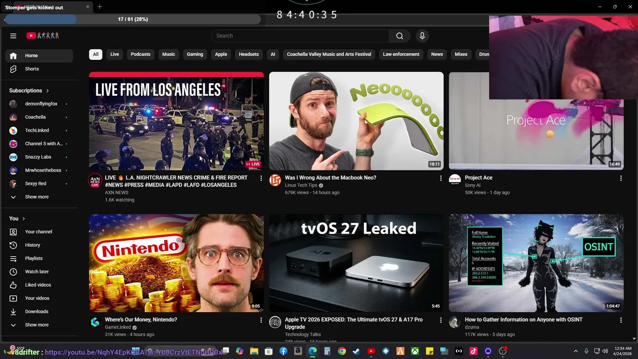The image size is (638, 359).
Task: Open Watch later in the sidebar
Action: pyautogui.click(x=39, y=272)
